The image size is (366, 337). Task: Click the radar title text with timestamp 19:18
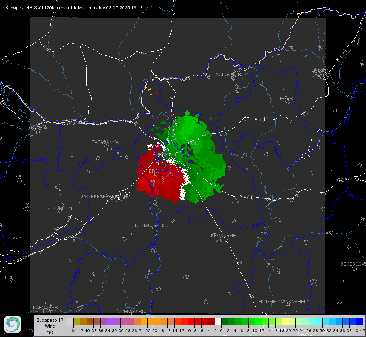pos(74,8)
